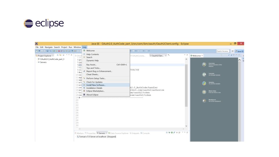Switch to the OAuthConsta... editor tab
Image resolution: width=279 pixels, height=157 pixels.
click(137, 56)
